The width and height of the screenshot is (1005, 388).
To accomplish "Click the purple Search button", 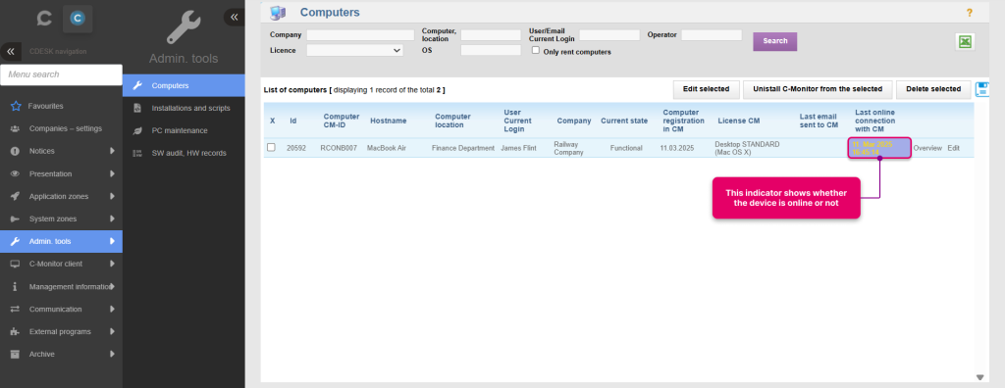I will [x=775, y=41].
